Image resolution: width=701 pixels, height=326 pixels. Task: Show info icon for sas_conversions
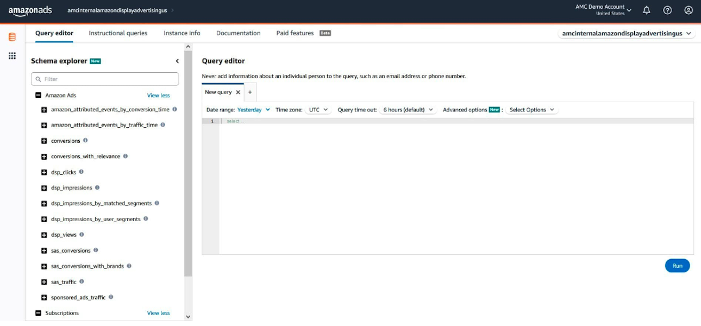pos(96,250)
